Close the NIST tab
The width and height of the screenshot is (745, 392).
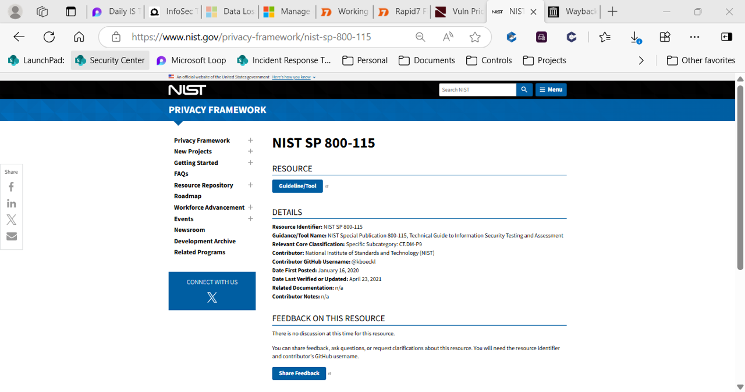(x=533, y=12)
